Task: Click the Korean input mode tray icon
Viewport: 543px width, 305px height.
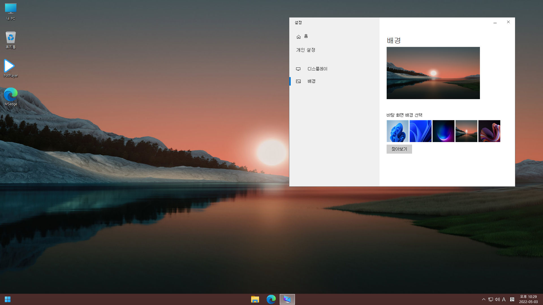Action: click(x=512, y=299)
